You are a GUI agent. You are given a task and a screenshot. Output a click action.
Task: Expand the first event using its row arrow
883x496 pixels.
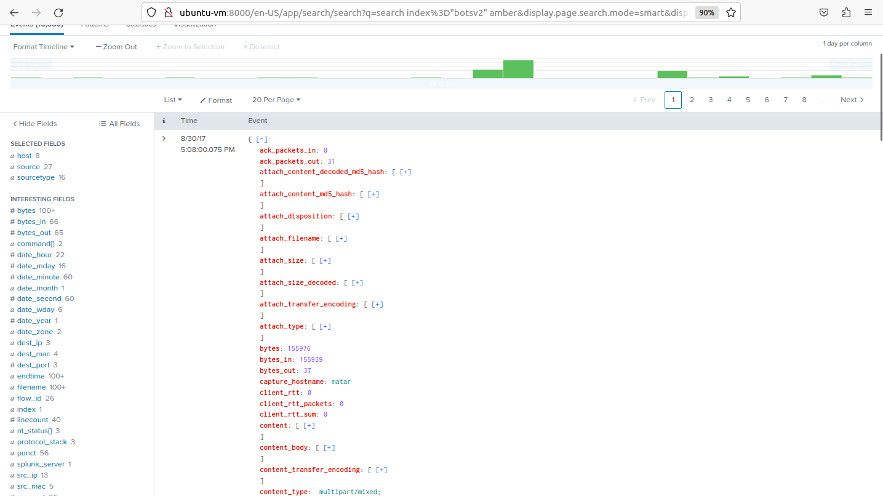point(163,138)
